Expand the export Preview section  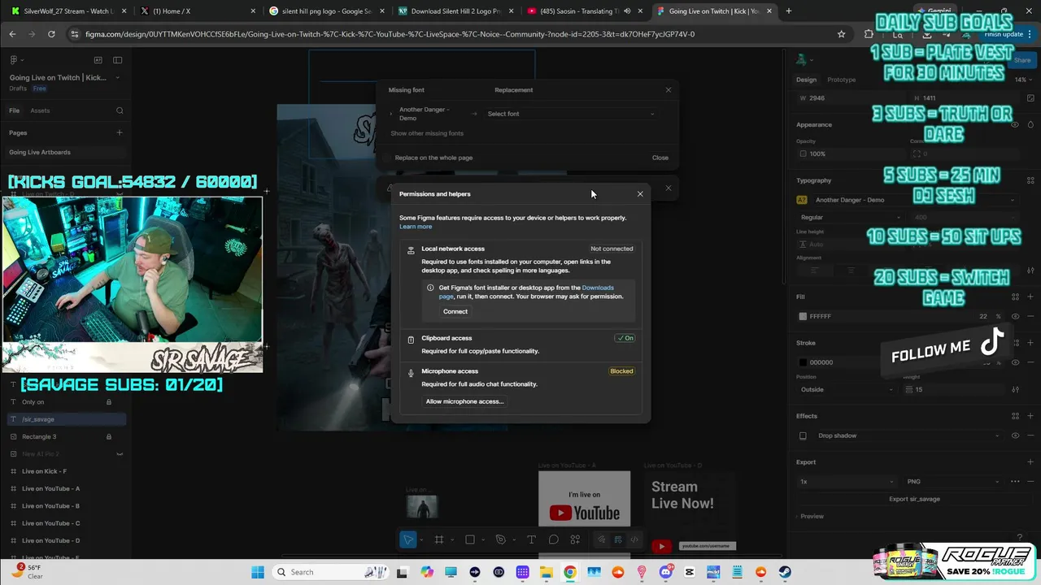coord(810,516)
